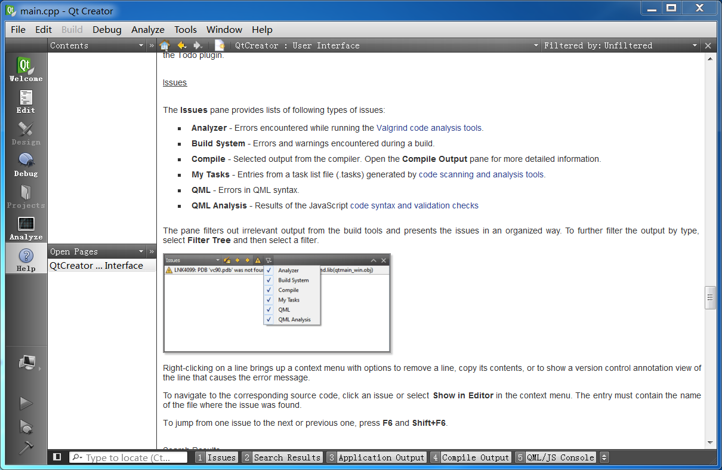
Task: Open code syntax and validation checks link
Action: pos(414,205)
